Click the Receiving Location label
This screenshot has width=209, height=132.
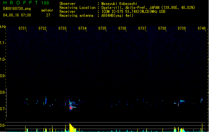coord(77,8)
